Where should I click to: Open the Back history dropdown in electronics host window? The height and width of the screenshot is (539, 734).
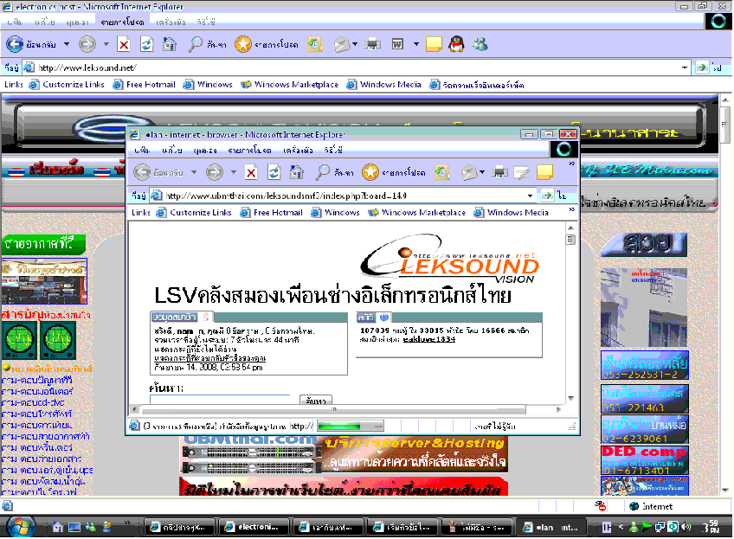(67, 44)
